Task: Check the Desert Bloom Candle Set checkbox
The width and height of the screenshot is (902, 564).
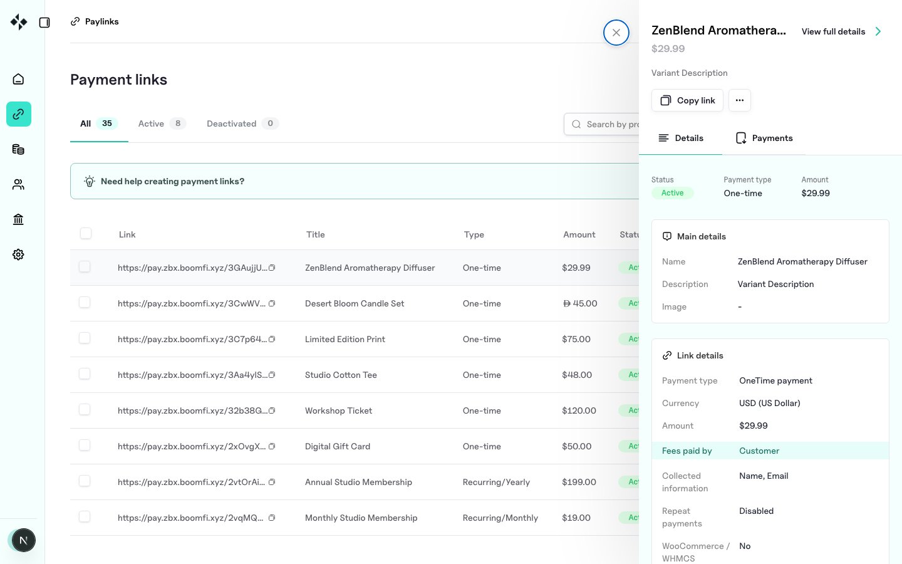Action: pyautogui.click(x=85, y=302)
